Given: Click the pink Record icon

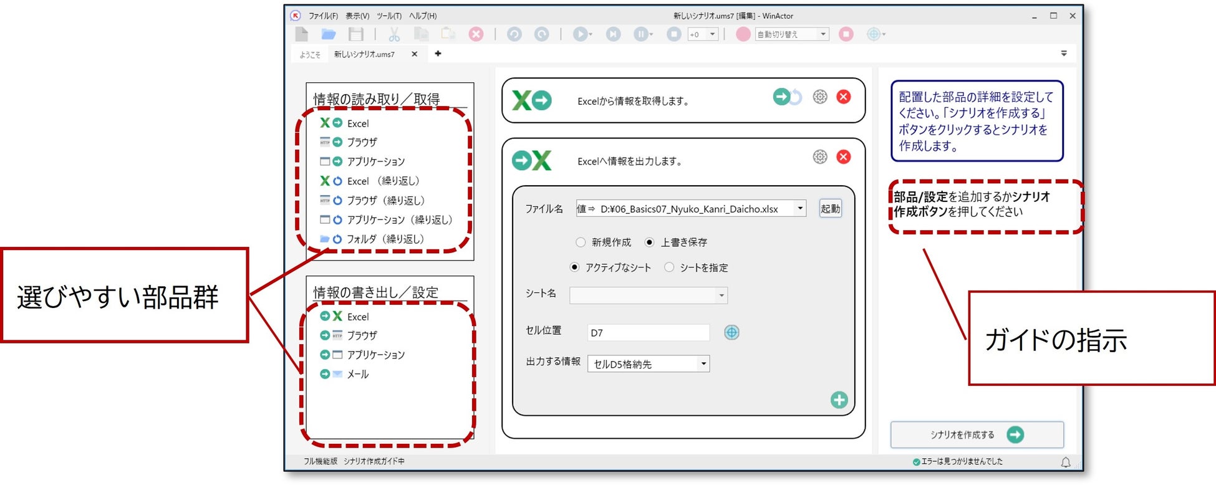Looking at the screenshot, I should click(743, 34).
